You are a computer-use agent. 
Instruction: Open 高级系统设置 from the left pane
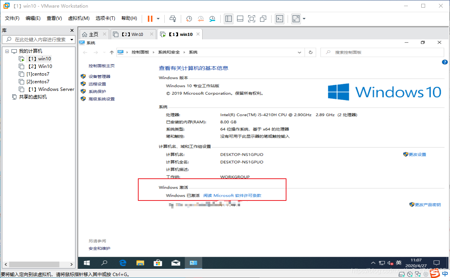click(101, 99)
